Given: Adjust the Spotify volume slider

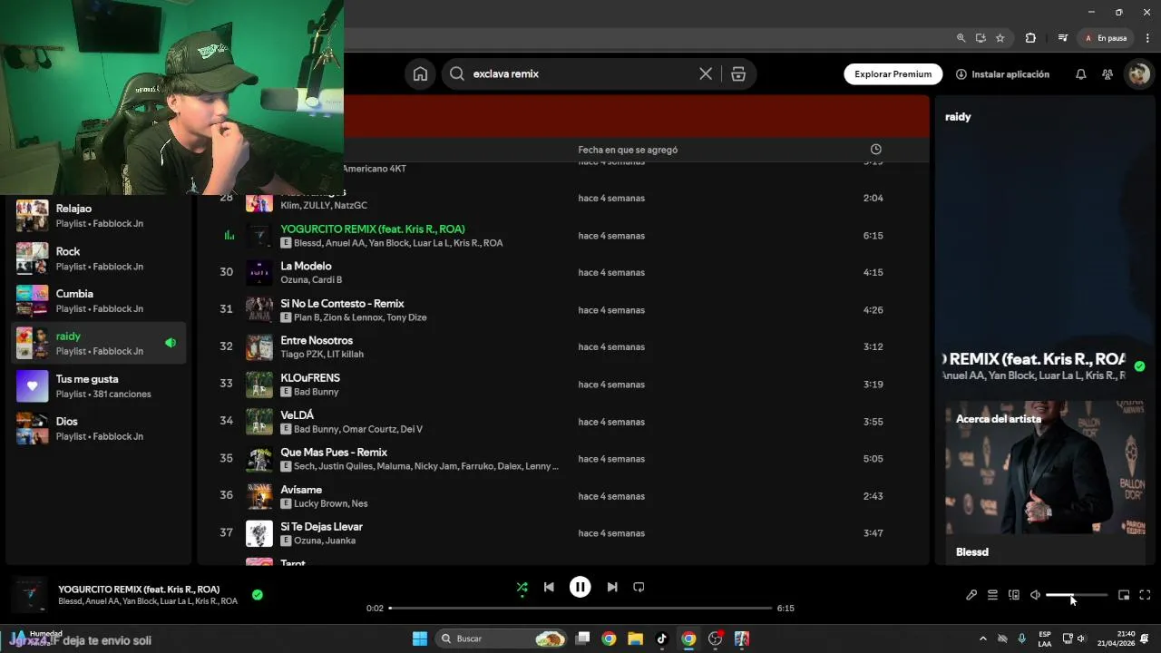Looking at the screenshot, I should 1077,595.
